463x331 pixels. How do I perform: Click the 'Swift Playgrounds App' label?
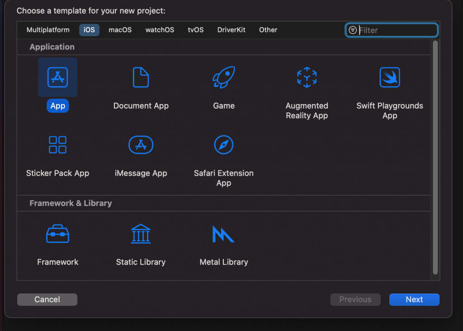390,111
